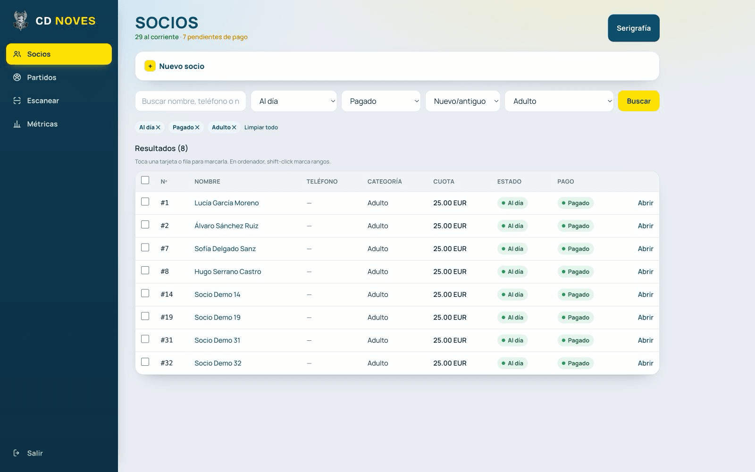This screenshot has height=472, width=755.
Task: Click the Escanear scan icon in sidebar
Action: pyautogui.click(x=17, y=101)
